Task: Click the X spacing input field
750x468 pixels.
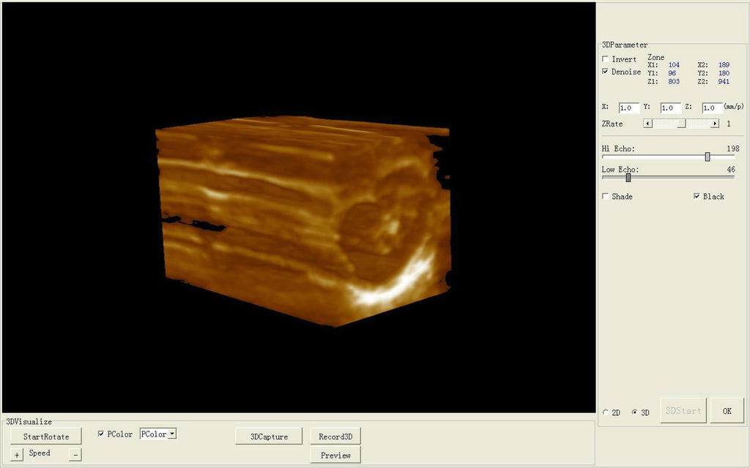Action: 628,107
